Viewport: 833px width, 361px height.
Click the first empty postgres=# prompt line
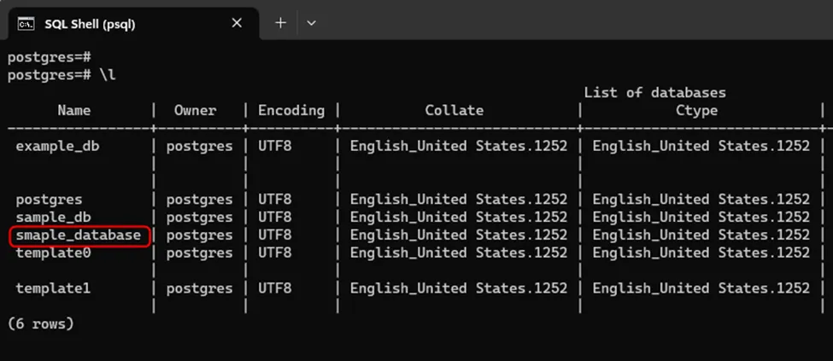[49, 57]
